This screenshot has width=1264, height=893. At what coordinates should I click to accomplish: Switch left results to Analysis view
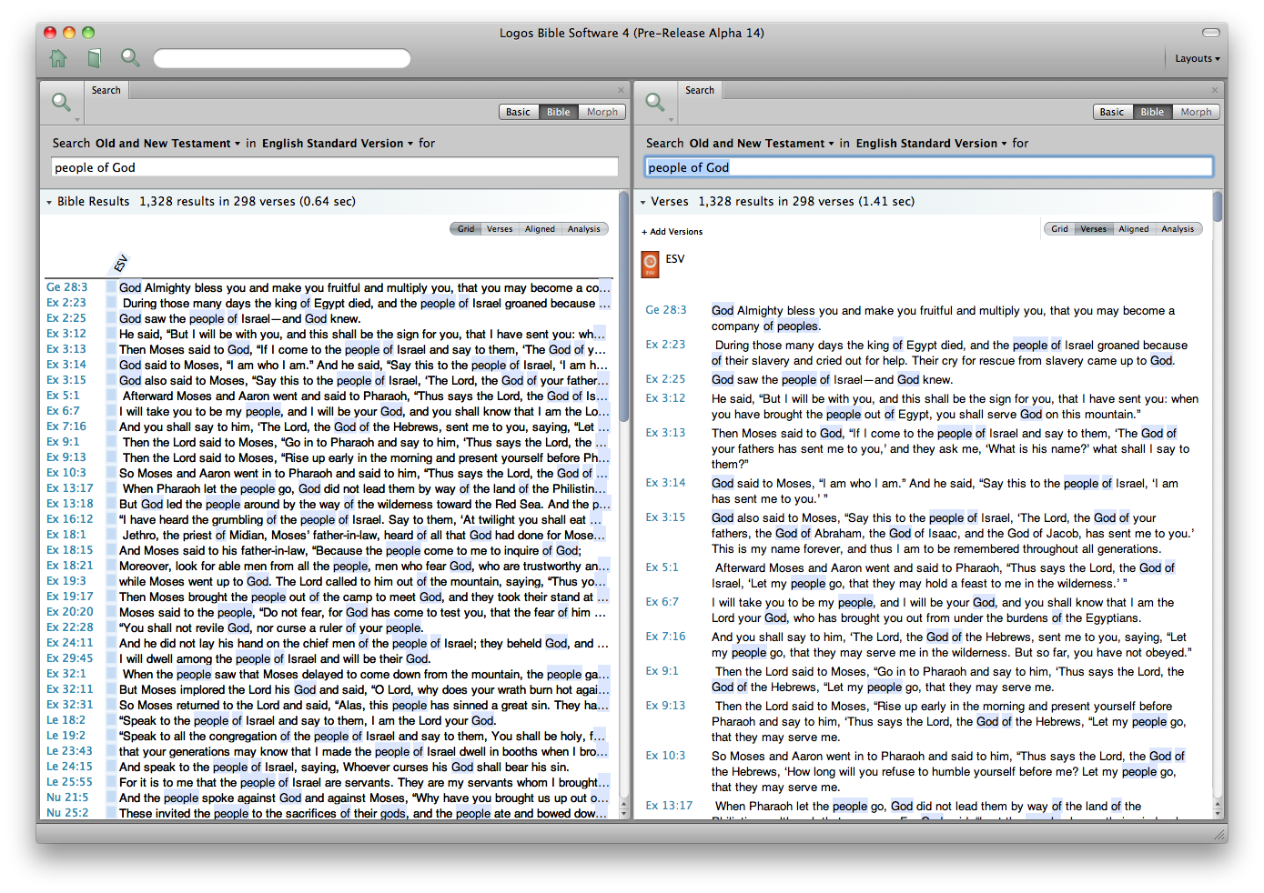584,229
